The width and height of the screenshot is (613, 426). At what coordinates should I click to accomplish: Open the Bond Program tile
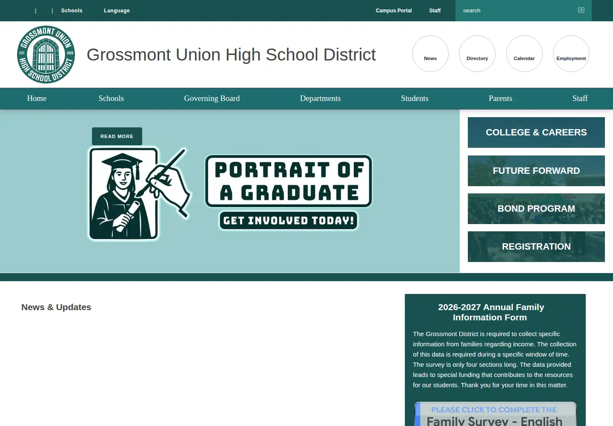coord(536,209)
